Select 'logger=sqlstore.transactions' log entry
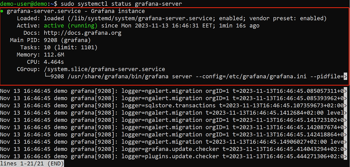The width and height of the screenshot is (350, 167). (168, 105)
